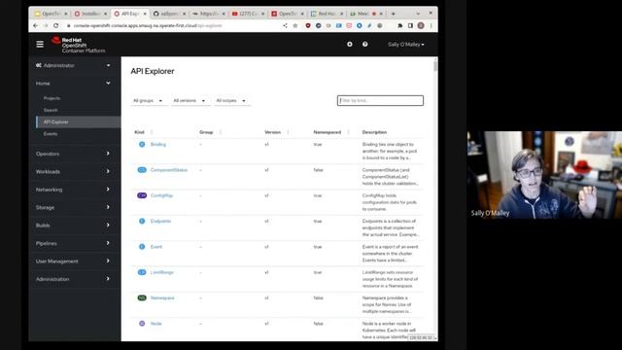Click browser back arrow
The image size is (622, 350).
pos(36,25)
